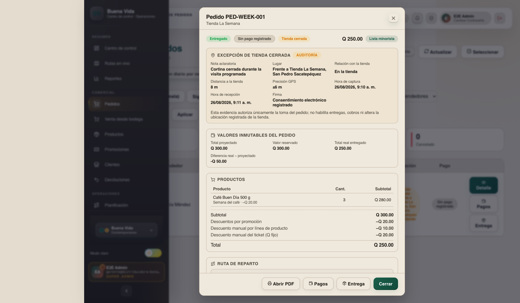Toggle the Modo claro switch in sidebar

(x=153, y=253)
